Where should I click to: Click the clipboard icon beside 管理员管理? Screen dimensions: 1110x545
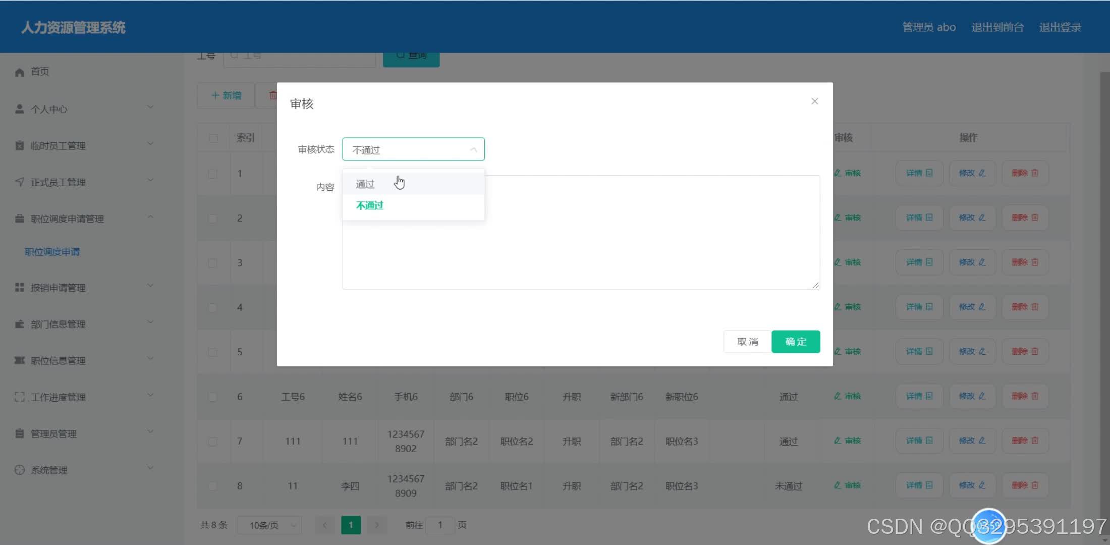(x=20, y=433)
